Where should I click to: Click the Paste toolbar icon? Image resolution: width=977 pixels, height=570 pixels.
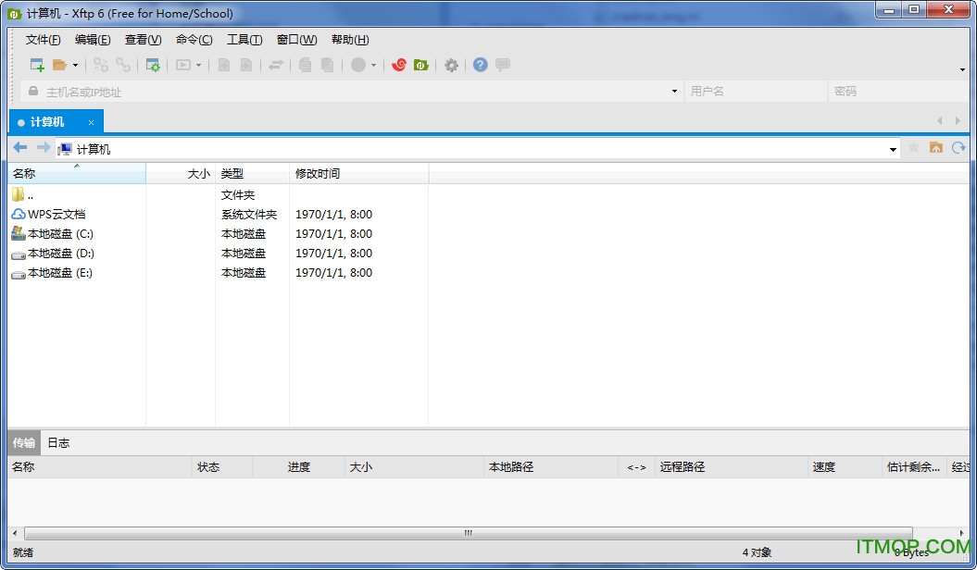tap(327, 65)
